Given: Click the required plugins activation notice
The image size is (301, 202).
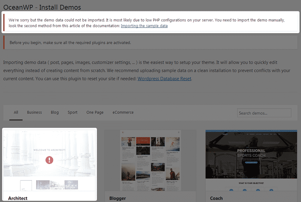Looking at the screenshot, I should (x=150, y=43).
